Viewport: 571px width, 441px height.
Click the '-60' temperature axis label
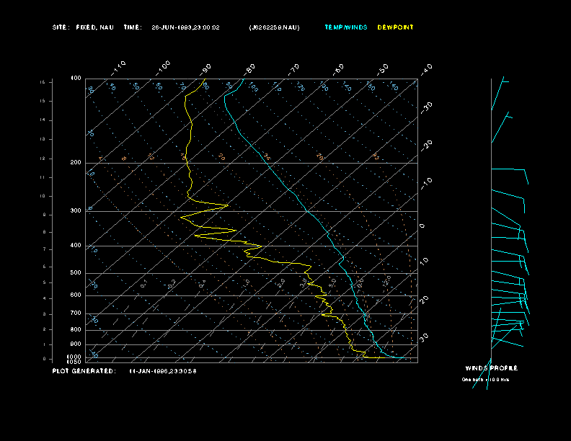tap(338, 69)
